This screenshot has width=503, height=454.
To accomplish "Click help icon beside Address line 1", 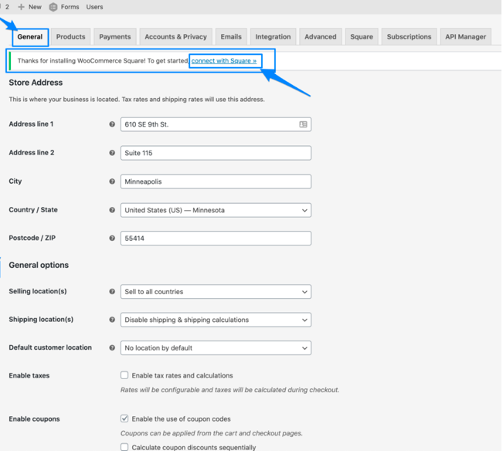I will [x=112, y=124].
